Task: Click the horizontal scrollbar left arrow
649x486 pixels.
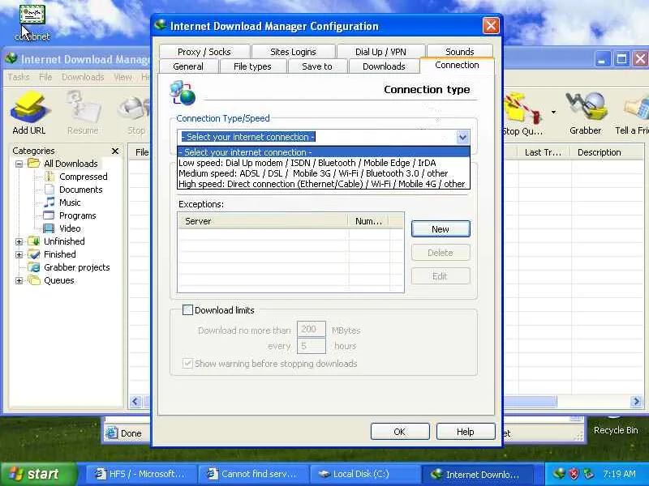Action: (x=135, y=401)
